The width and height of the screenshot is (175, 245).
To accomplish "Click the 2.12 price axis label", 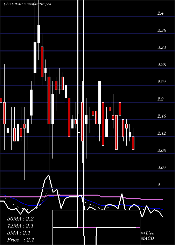I will pos(162,133).
